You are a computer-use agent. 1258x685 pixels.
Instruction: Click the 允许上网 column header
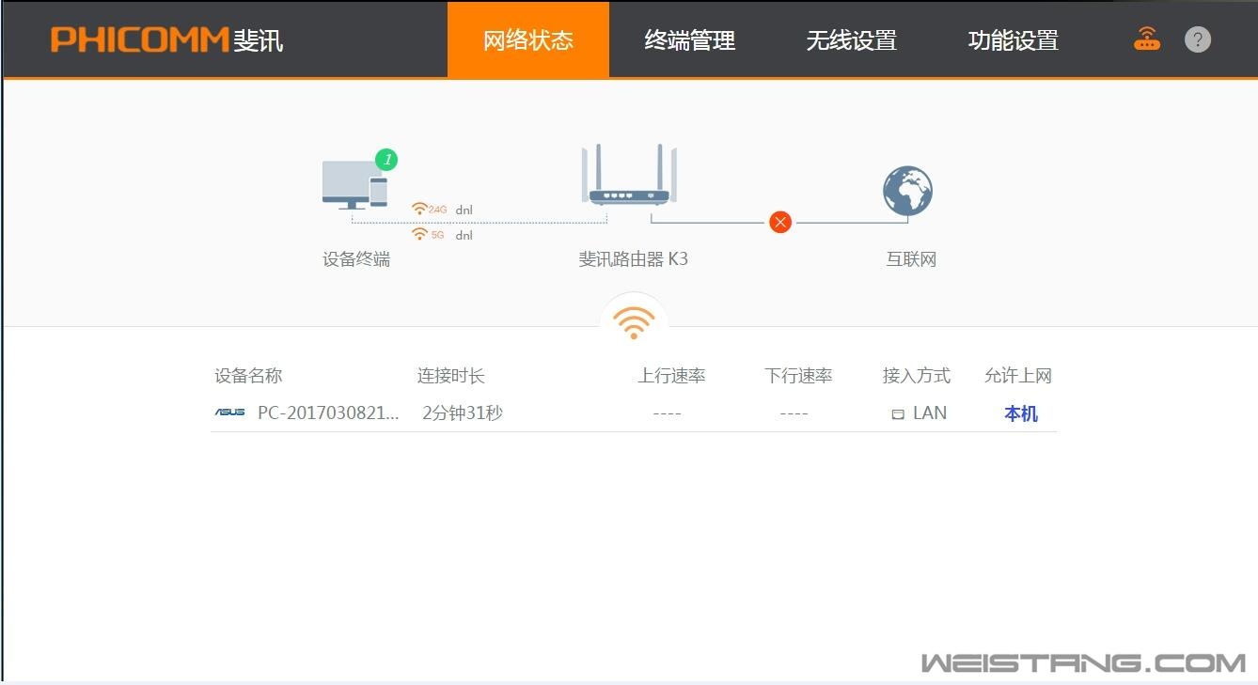click(1018, 376)
